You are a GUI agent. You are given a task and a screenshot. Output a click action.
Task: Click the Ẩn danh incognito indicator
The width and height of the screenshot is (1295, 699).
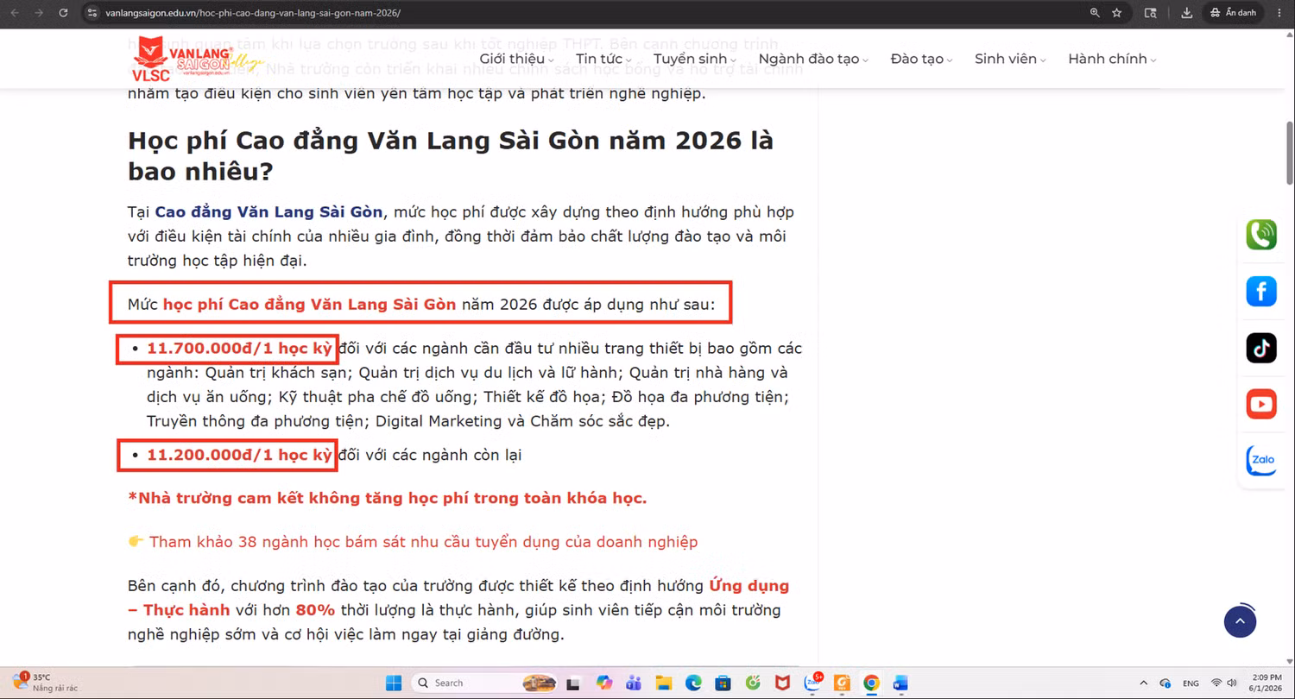[x=1233, y=13]
